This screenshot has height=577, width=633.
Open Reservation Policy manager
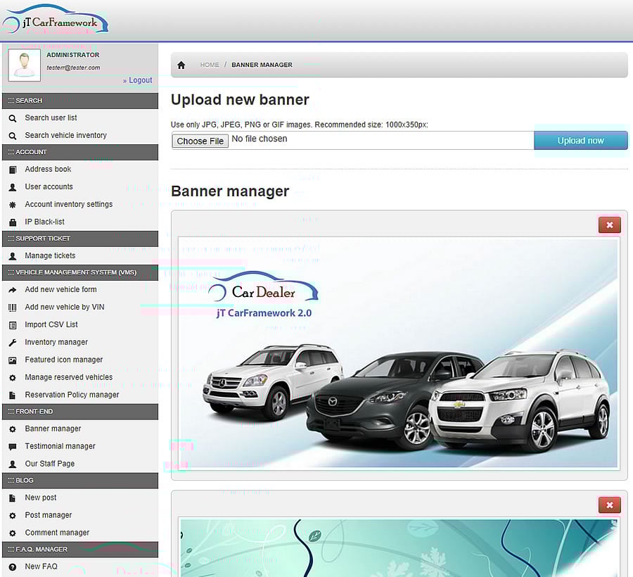(x=72, y=395)
